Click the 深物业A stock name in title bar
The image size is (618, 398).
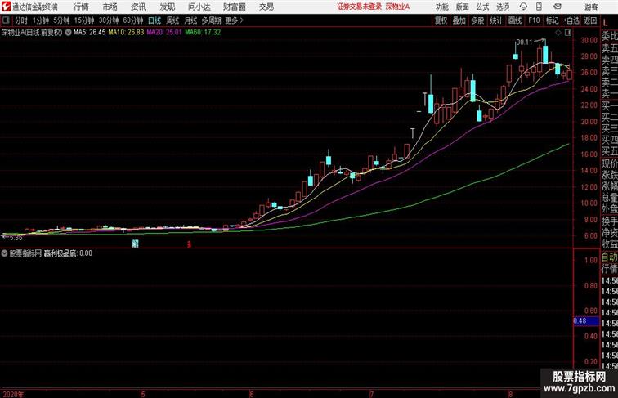(x=397, y=7)
